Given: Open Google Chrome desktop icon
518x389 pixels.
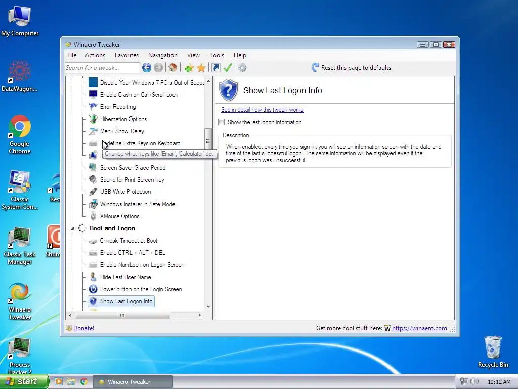Looking at the screenshot, I should point(20,135).
